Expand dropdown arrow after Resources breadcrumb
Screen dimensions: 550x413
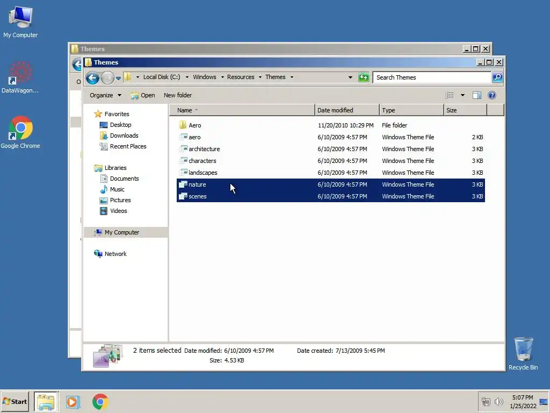[260, 77]
